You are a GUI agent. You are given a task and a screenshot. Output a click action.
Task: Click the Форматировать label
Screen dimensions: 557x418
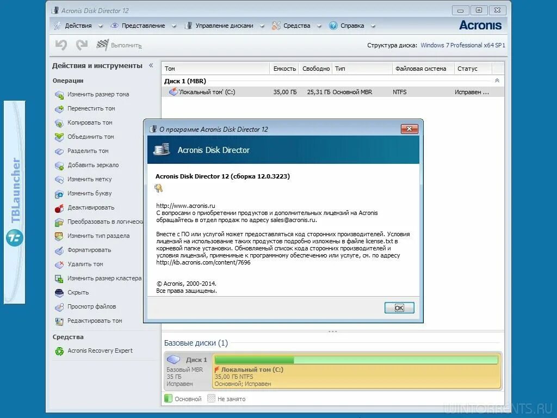coord(89,250)
